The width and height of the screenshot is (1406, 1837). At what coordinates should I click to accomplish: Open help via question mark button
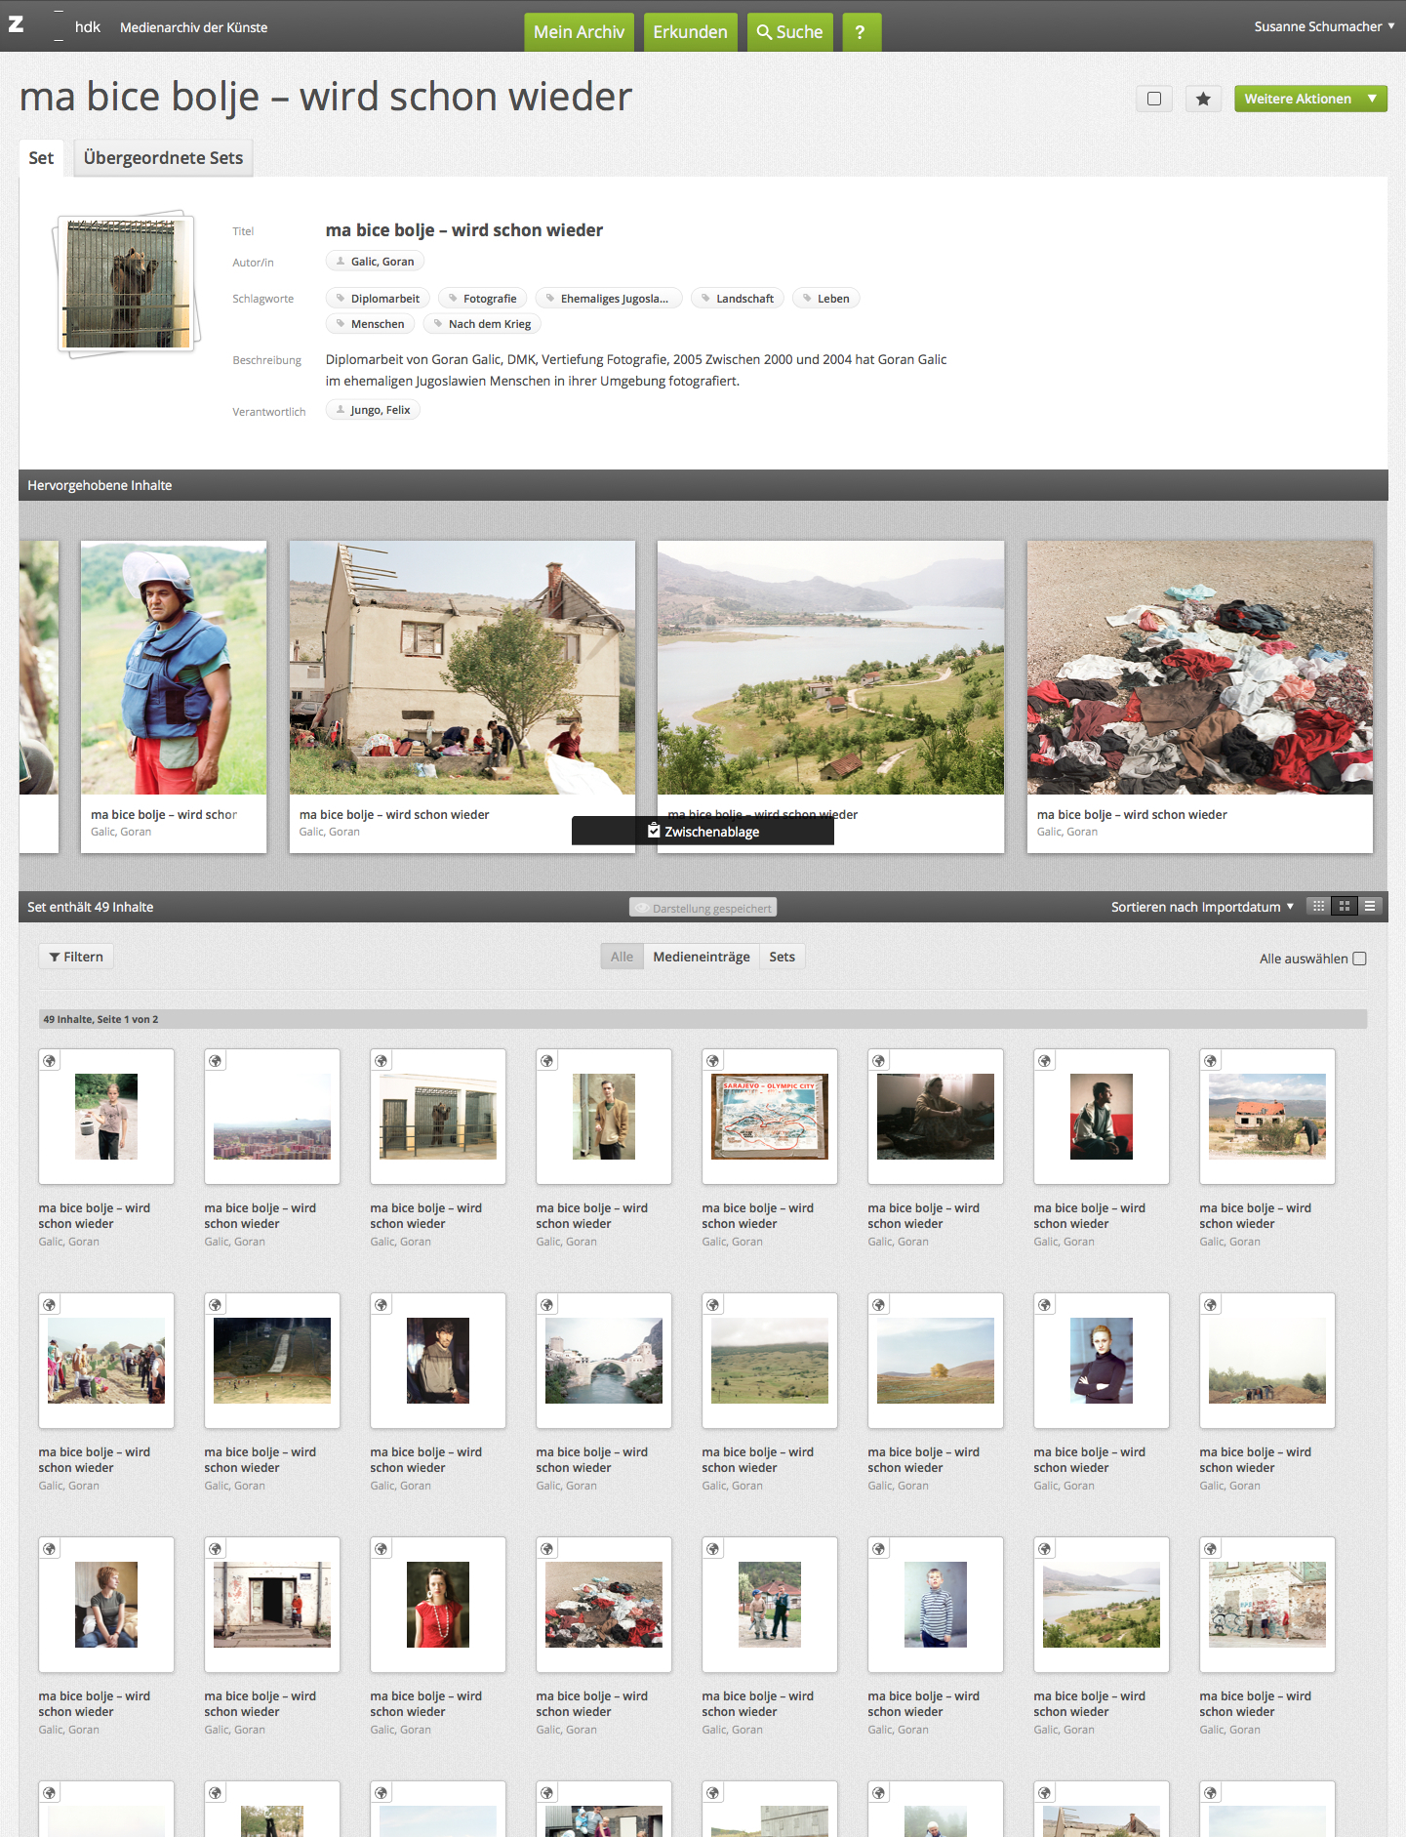pos(860,32)
